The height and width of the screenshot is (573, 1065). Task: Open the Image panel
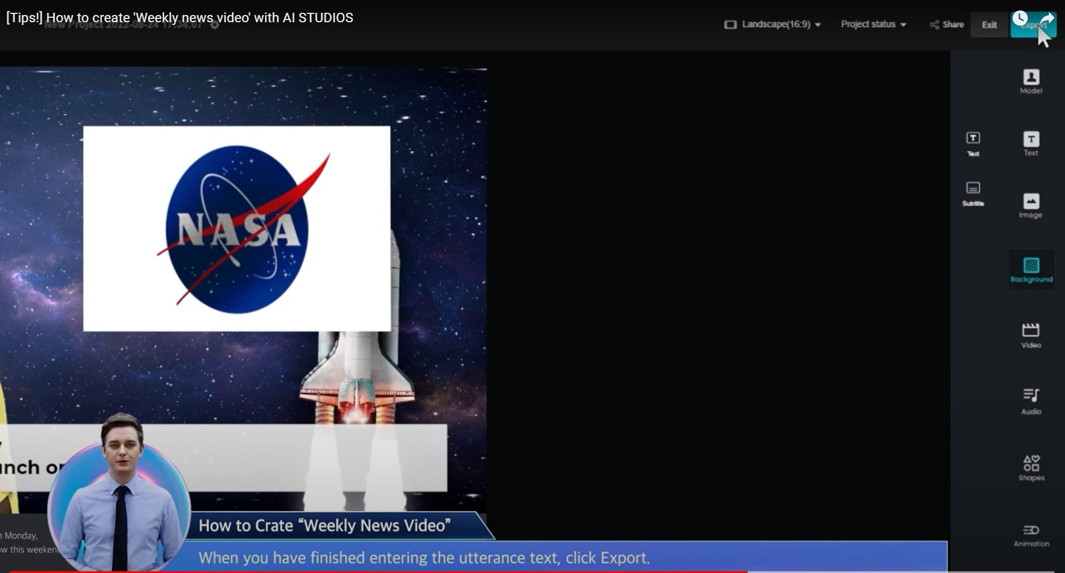click(x=1030, y=205)
